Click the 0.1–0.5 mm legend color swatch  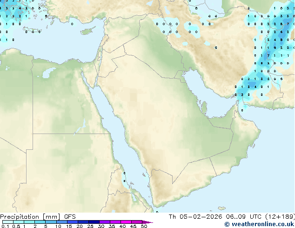click(x=8, y=222)
